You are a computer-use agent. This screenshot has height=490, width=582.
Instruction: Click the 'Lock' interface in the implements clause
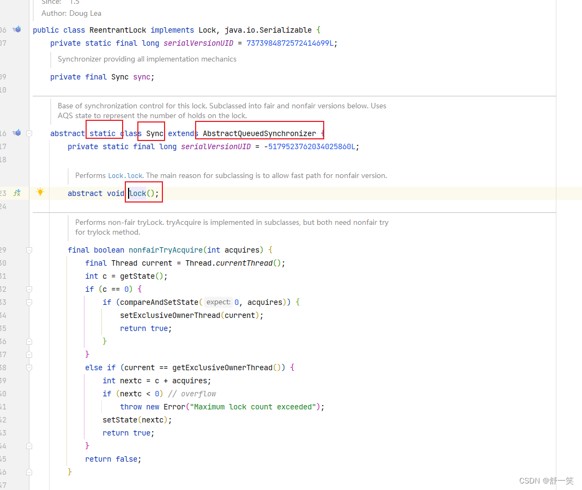[x=207, y=30]
